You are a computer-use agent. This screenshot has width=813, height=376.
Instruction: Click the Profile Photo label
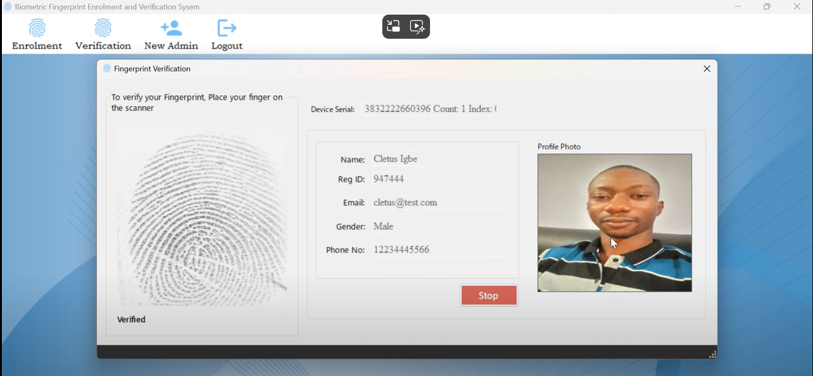(559, 147)
